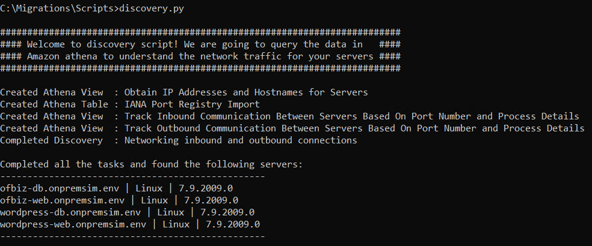Click the C:\Migrations\Scripts prompt path
The height and width of the screenshot is (246, 592).
click(57, 8)
